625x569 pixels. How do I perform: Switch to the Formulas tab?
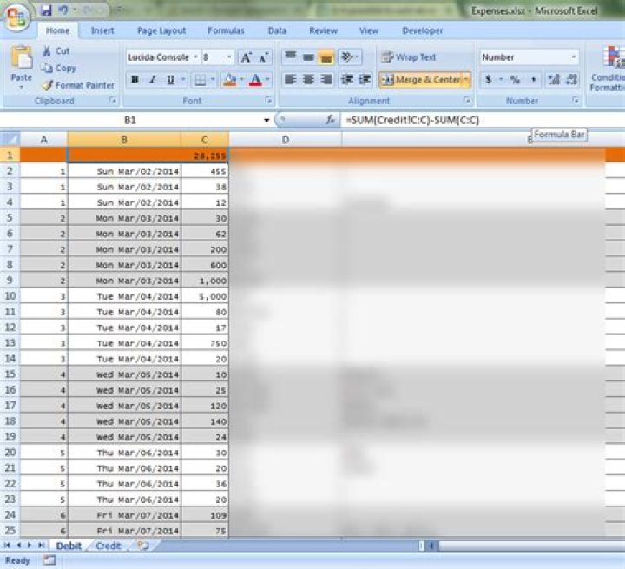(x=226, y=30)
